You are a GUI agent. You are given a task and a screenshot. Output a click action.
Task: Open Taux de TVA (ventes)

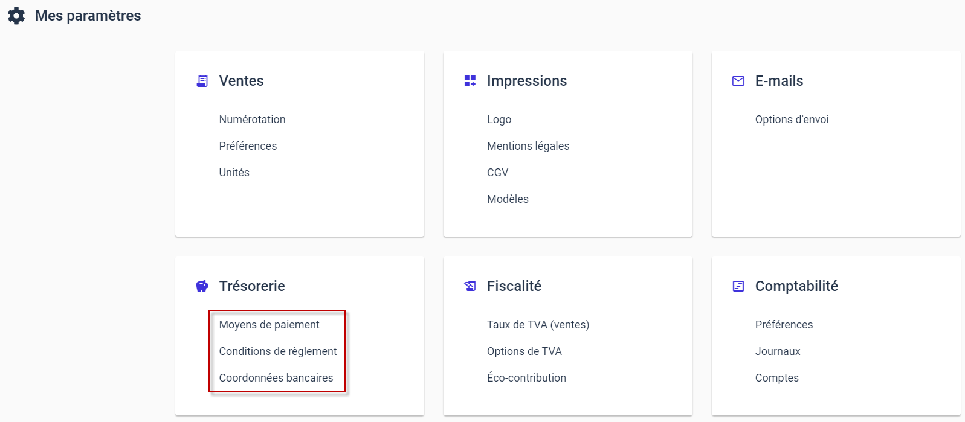(538, 325)
